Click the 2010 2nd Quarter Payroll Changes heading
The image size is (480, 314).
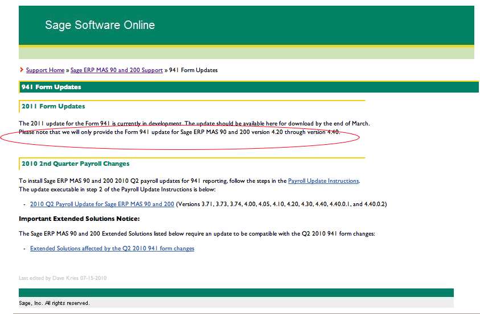[75, 164]
